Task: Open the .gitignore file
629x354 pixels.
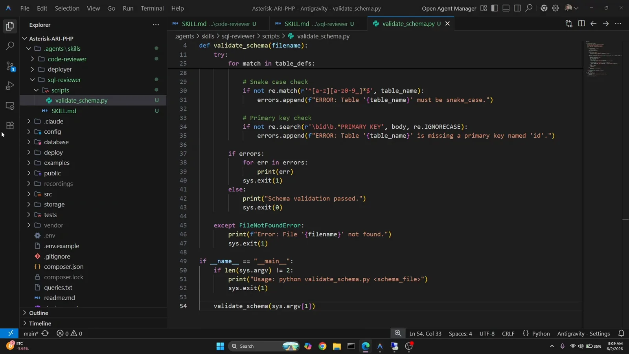Action: [94, 256]
